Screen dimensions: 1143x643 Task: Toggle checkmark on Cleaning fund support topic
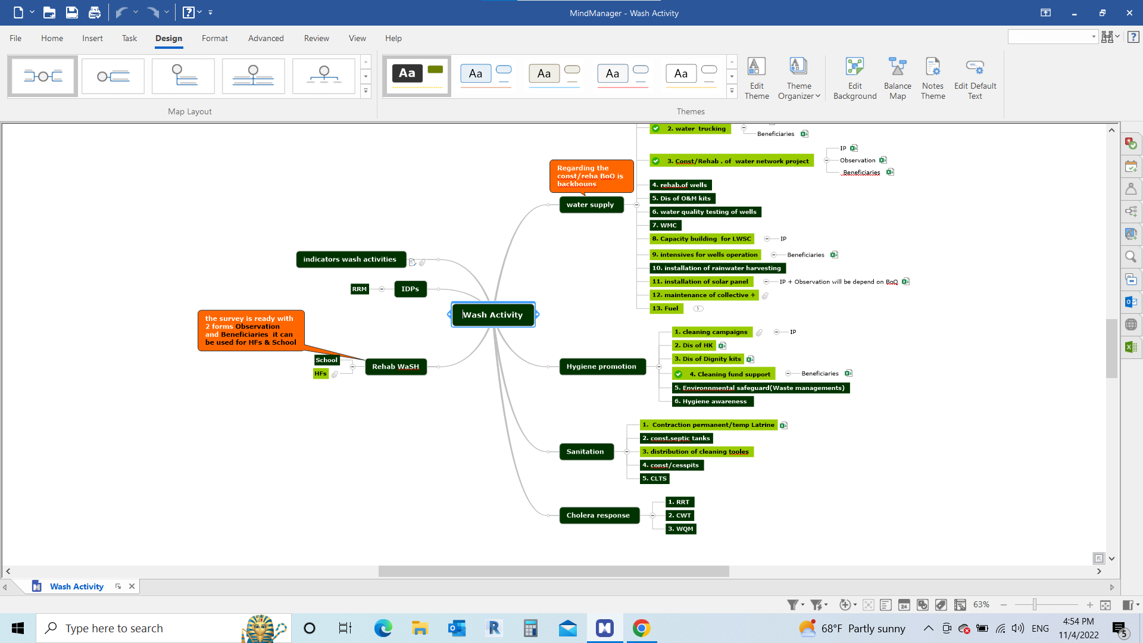point(679,374)
